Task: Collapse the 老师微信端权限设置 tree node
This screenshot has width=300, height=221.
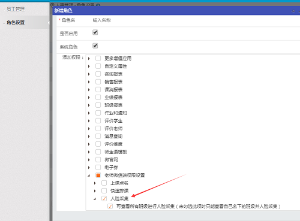Action: point(89,175)
